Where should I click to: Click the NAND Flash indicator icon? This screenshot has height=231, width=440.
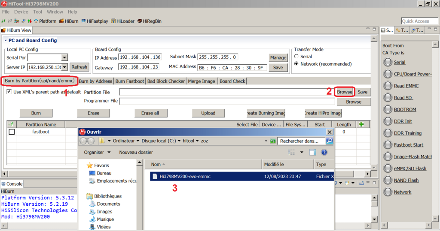tap(388, 180)
